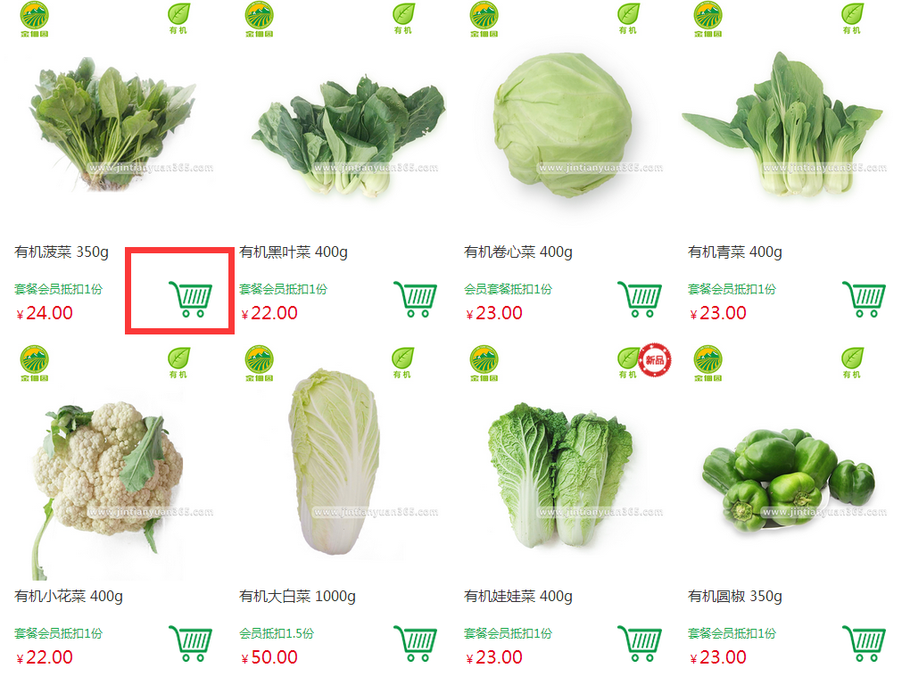The image size is (902, 693).
Task: Open the 有机娃娃菜 product image
Action: (x=561, y=475)
